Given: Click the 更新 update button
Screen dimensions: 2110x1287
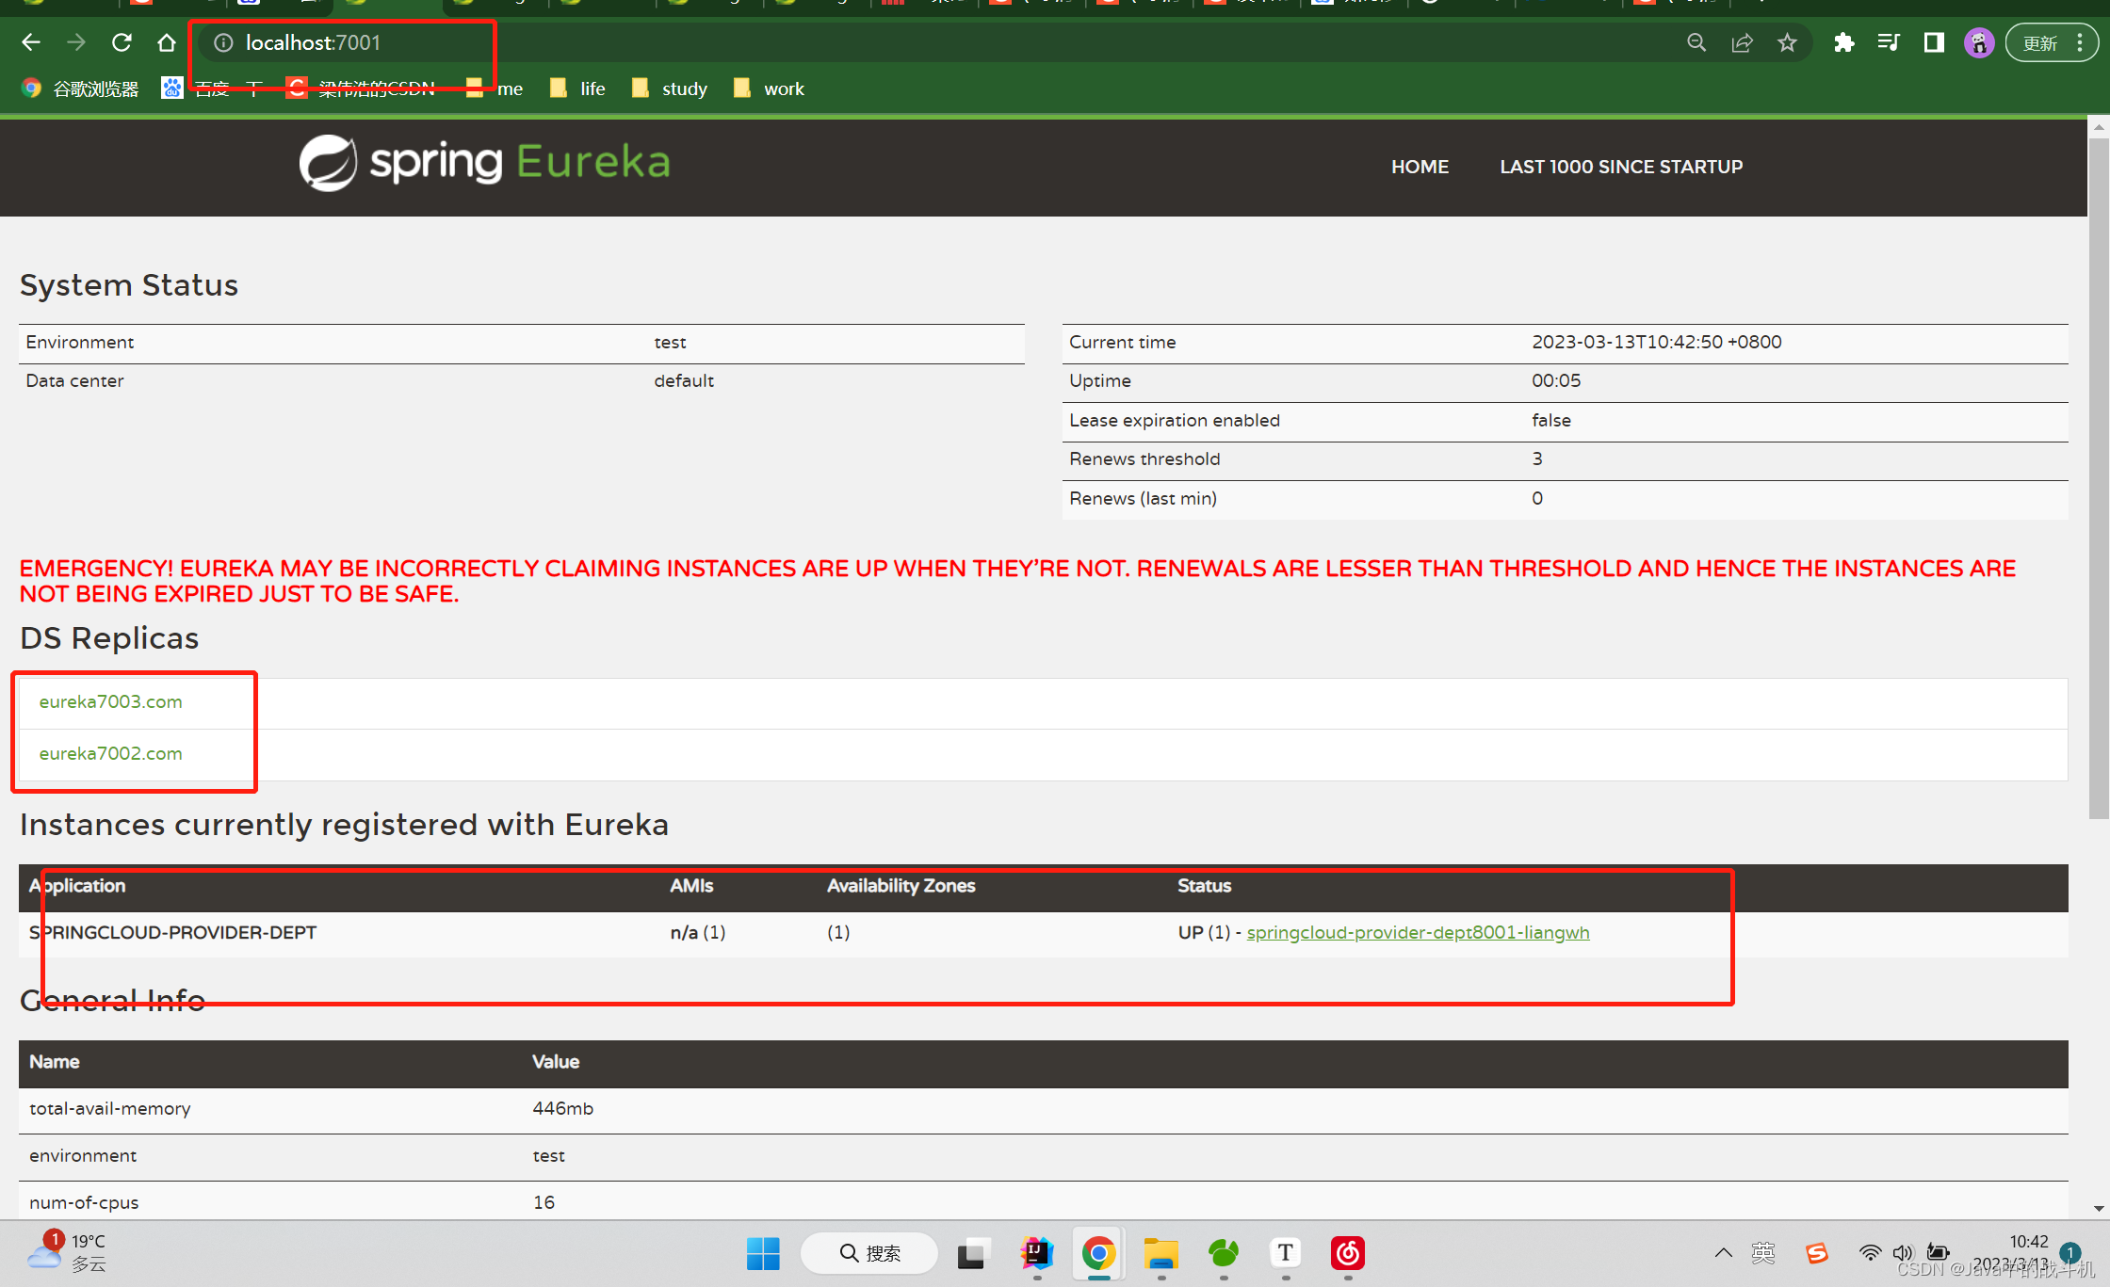Looking at the screenshot, I should point(2052,42).
